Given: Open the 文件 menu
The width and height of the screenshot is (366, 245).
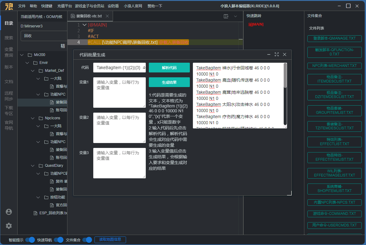Looking at the screenshot, I should click(21, 6).
